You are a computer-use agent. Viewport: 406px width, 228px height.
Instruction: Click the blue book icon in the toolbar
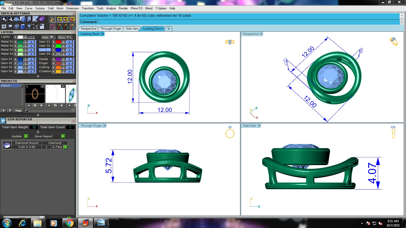coord(23,26)
